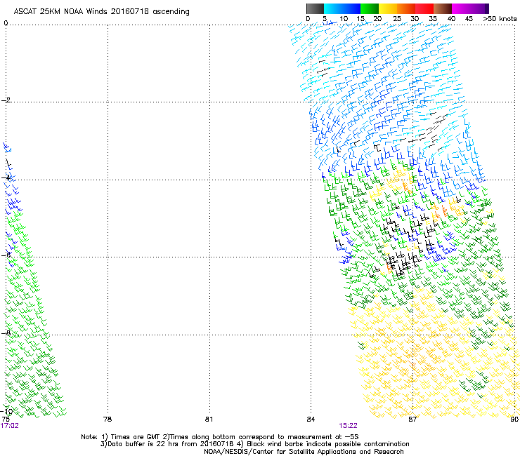This screenshot has height=456, width=520.
Task: Click latitude axis label '-2'
Action: click(6, 100)
